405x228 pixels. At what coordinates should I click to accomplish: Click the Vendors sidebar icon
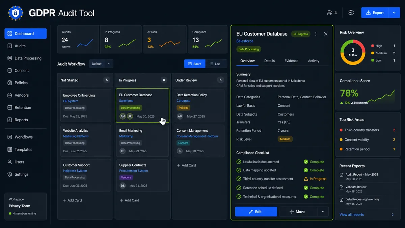pyautogui.click(x=9, y=95)
